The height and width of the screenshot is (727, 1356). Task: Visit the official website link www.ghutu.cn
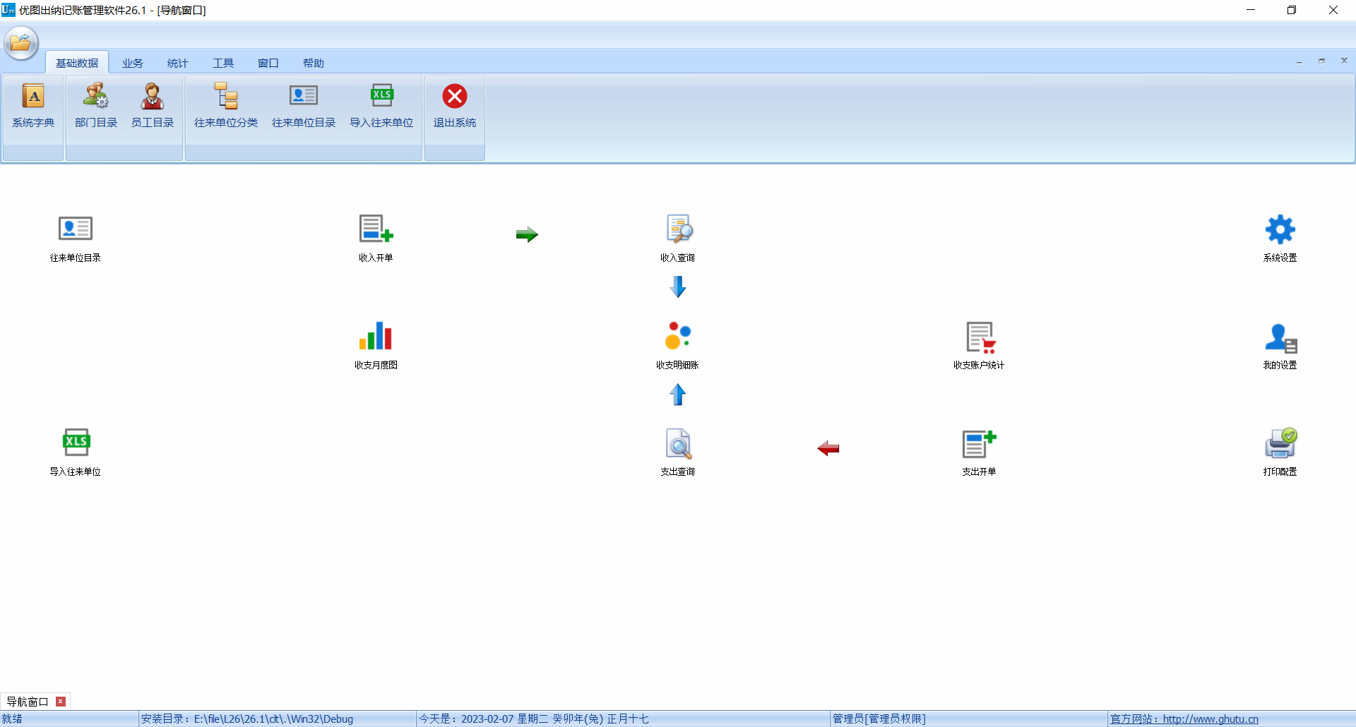(1184, 719)
